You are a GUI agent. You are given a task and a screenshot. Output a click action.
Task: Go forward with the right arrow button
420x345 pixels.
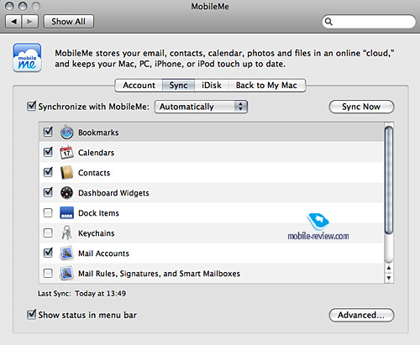(30, 22)
